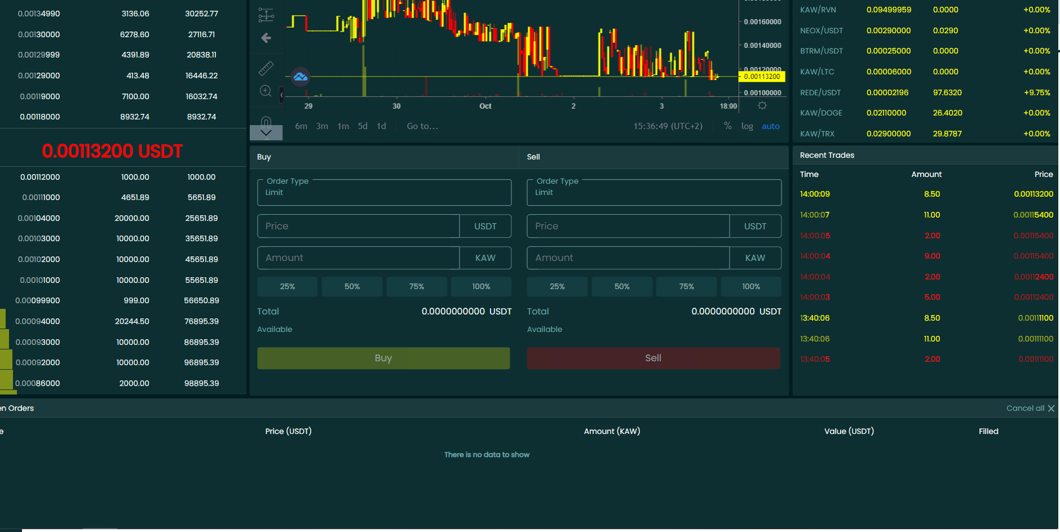Pick bid price 0.00111000 in order book
Image resolution: width=1060 pixels, height=532 pixels.
click(41, 197)
